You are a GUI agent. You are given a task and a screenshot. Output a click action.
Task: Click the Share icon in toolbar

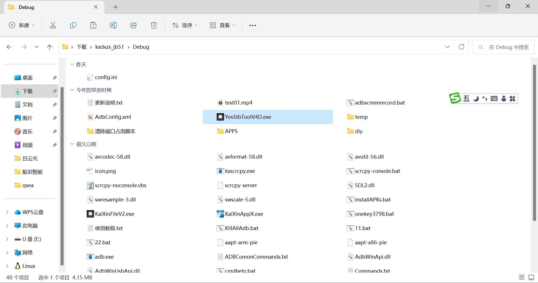pyautogui.click(x=134, y=25)
